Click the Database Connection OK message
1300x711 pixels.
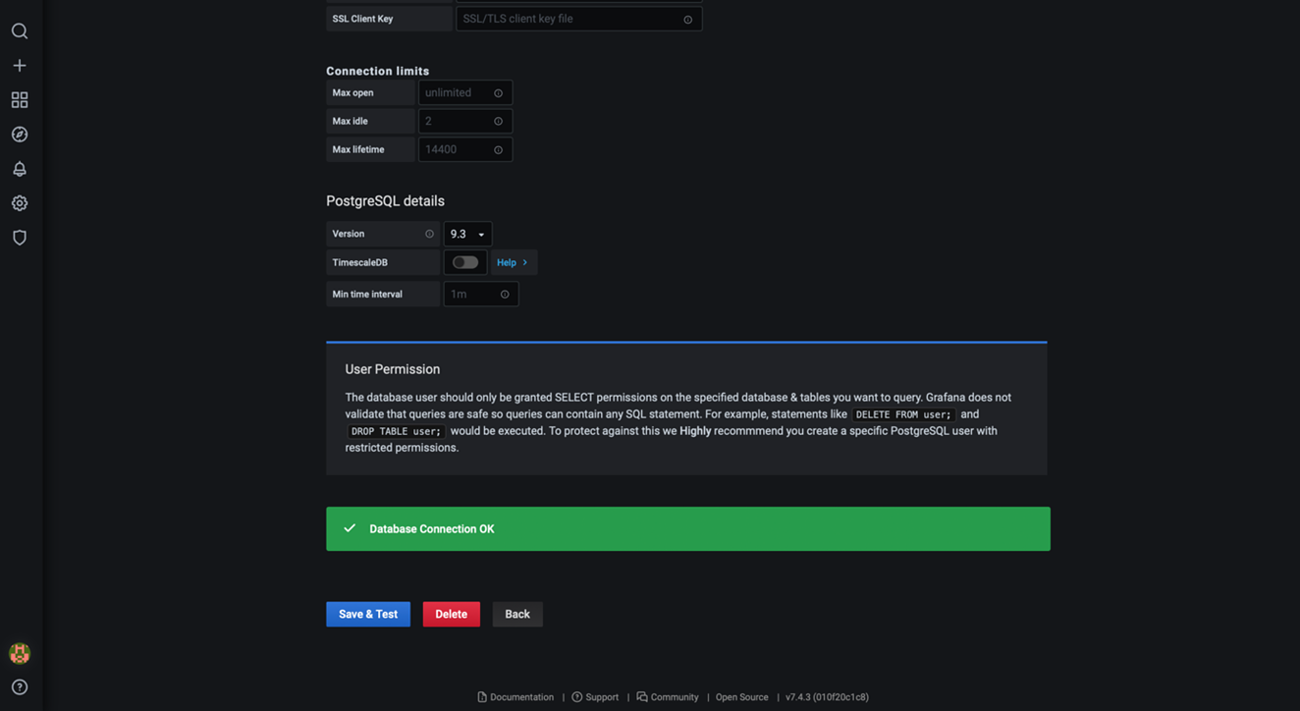pyautogui.click(x=432, y=528)
